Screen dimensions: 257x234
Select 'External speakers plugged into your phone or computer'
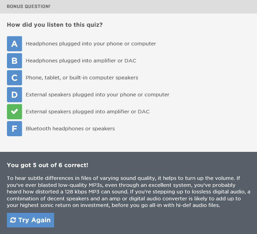(x=97, y=95)
